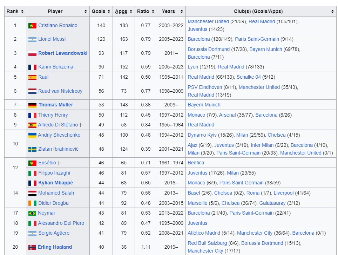This screenshot has width=338, height=255.
Task: Sort the table by the Rank column arrows
Action: (x=22, y=12)
